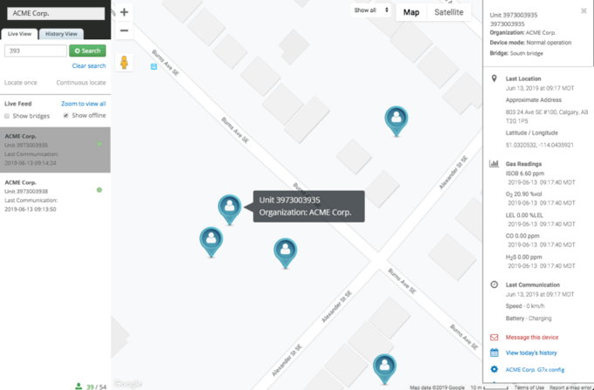The width and height of the screenshot is (594, 390).
Task: Click the Last Communication clock icon
Action: coord(494,284)
